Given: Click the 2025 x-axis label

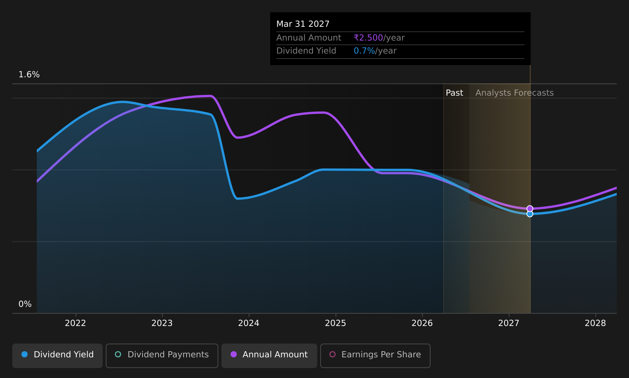Looking at the screenshot, I should pos(336,323).
